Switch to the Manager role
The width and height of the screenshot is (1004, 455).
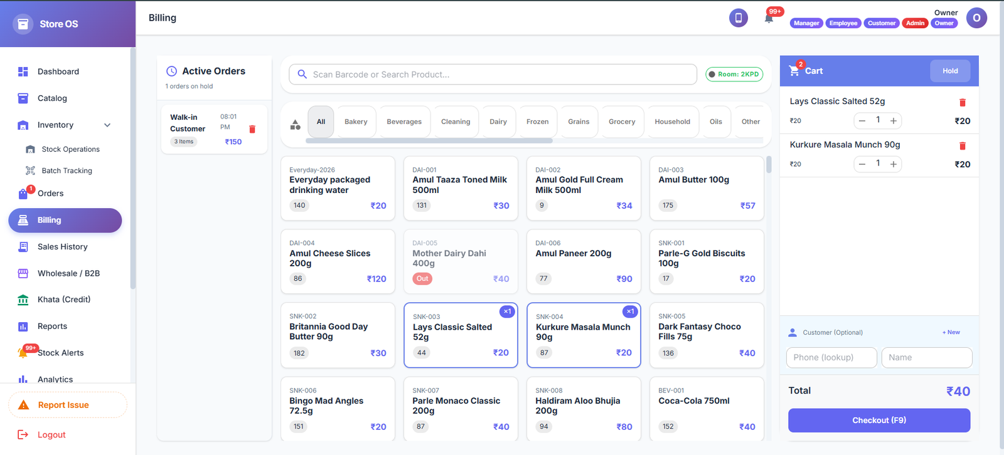[x=806, y=23]
